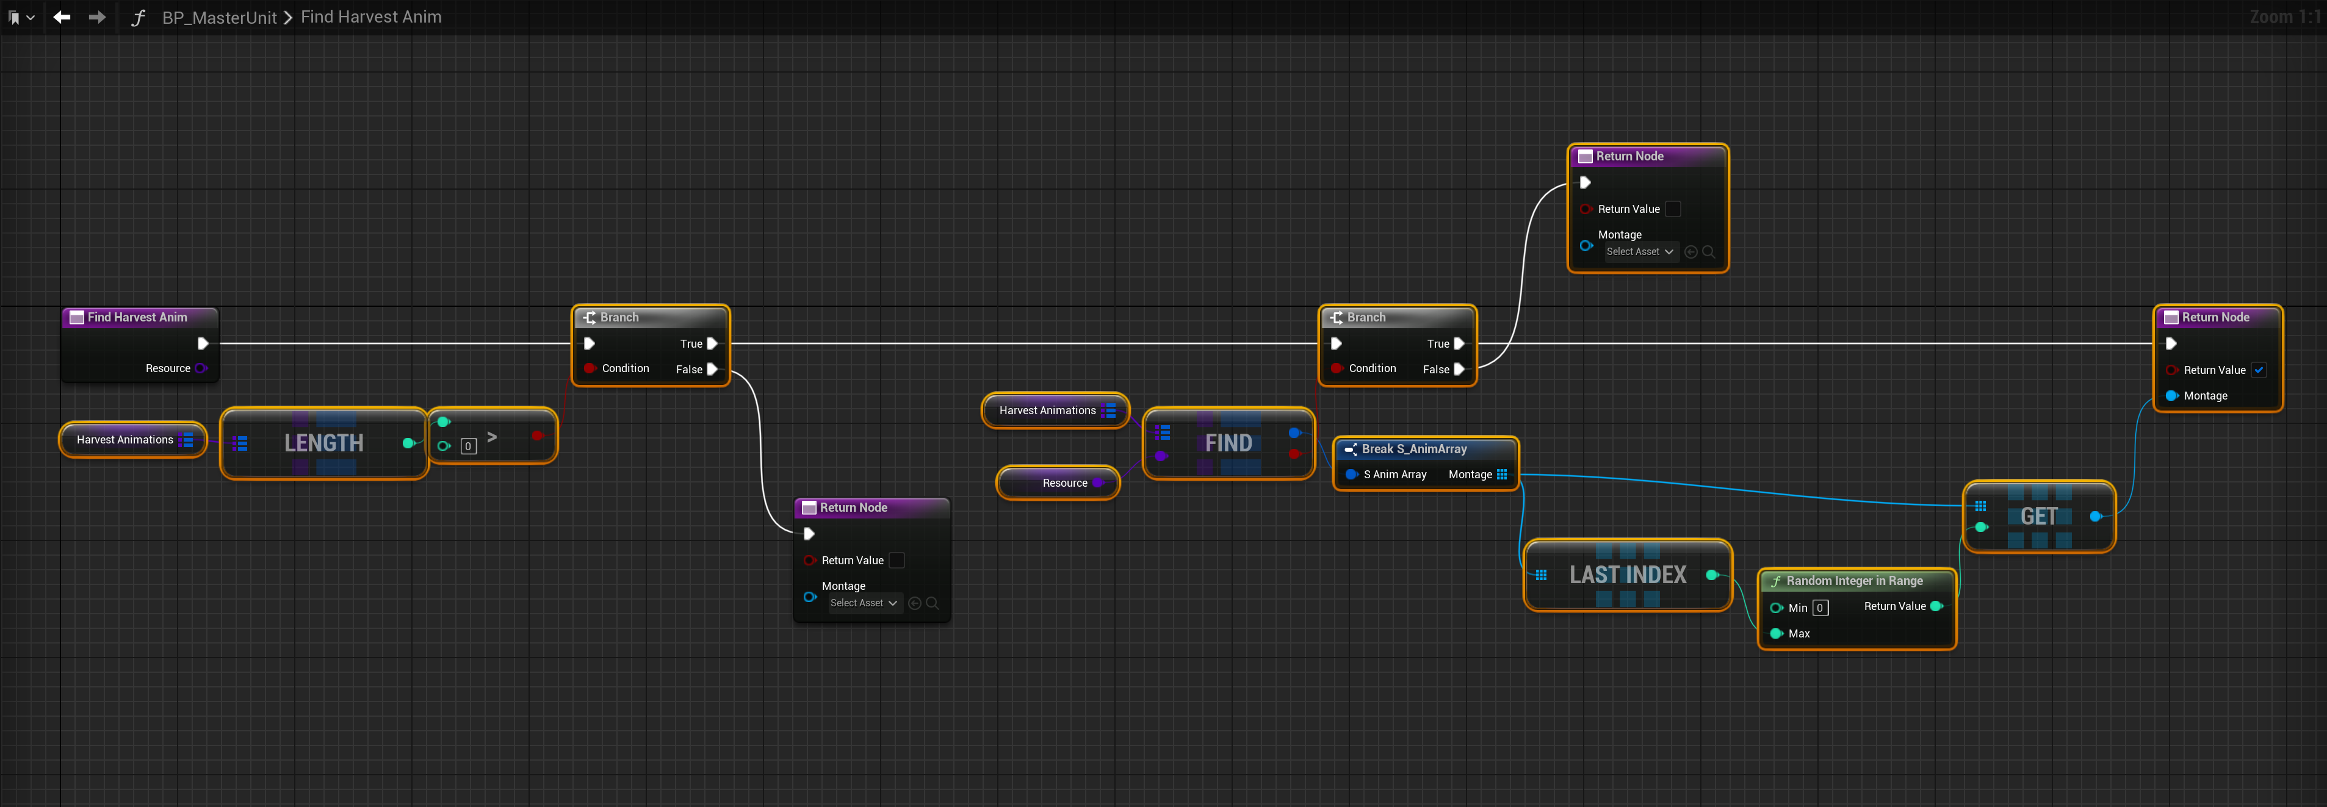
Task: Select the left Harvest Animations variable node
Action: (x=133, y=440)
